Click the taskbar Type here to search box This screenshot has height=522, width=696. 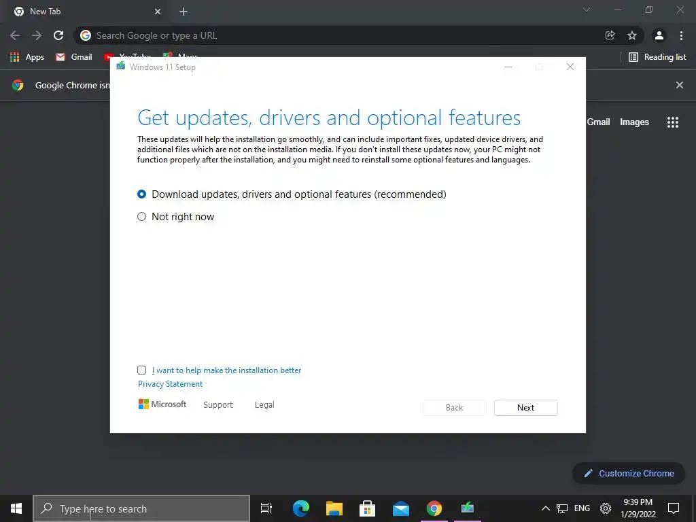pyautogui.click(x=141, y=508)
